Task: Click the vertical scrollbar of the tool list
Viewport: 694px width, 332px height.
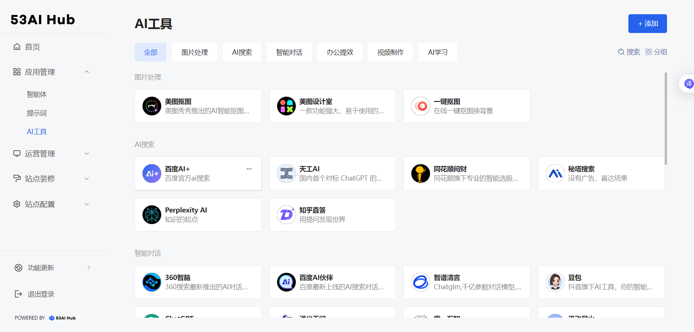Action: click(666, 118)
